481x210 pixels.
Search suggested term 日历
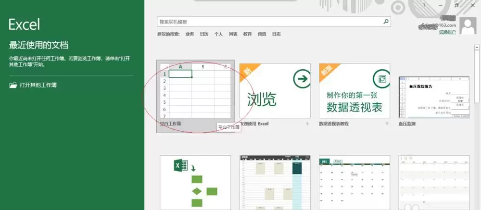pyautogui.click(x=204, y=34)
